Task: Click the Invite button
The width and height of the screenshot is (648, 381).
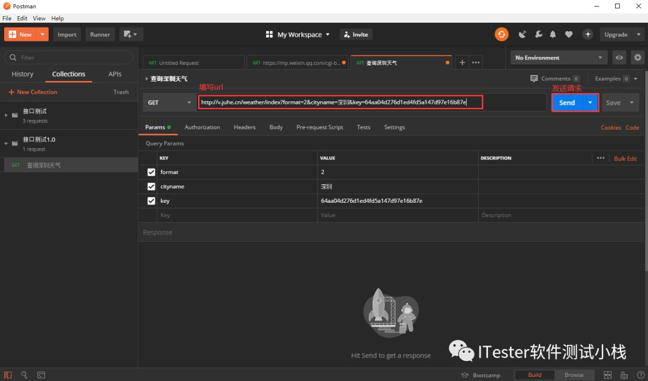Action: tap(356, 34)
